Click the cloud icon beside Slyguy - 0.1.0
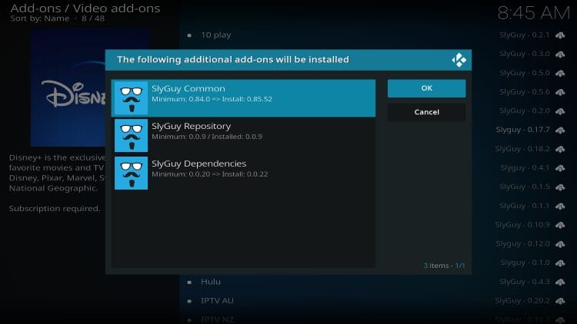 coord(560,263)
